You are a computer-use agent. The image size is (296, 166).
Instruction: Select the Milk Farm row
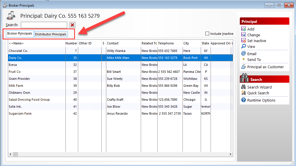click(120, 86)
